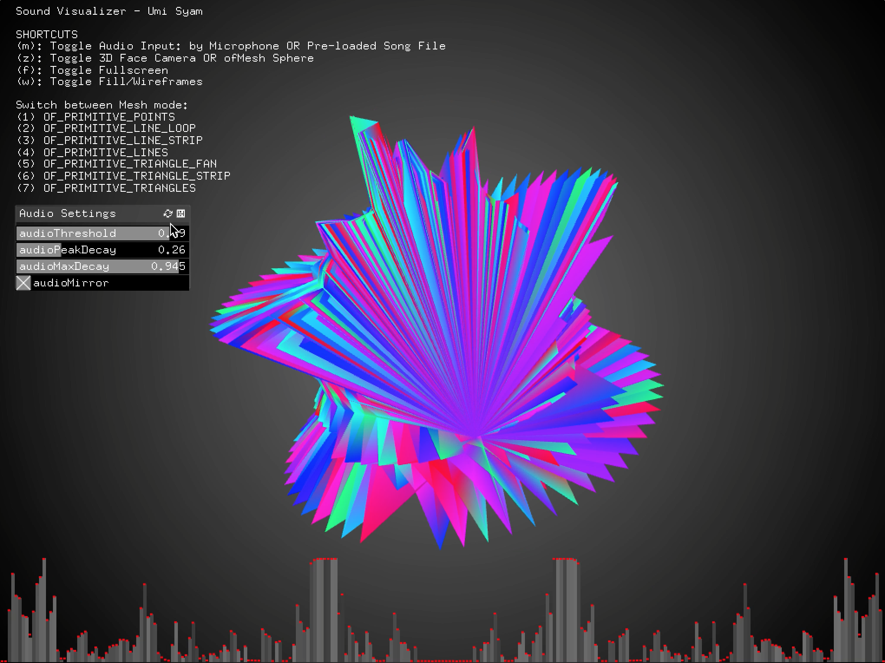Click the load settings refresh icon

(168, 213)
